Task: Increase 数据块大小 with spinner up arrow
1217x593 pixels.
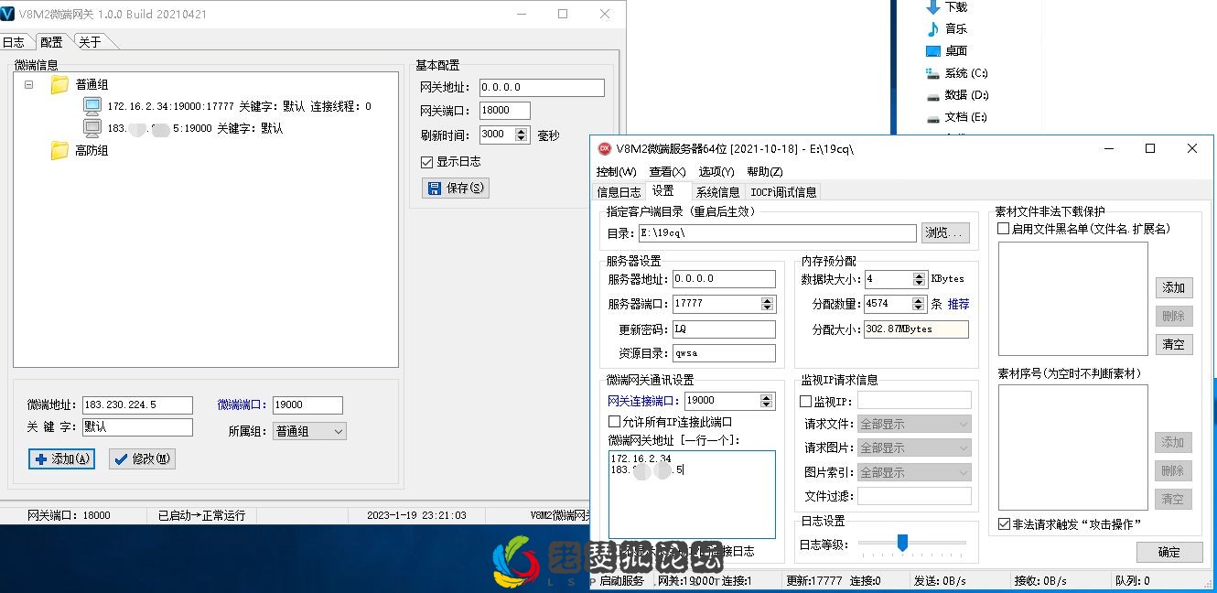Action: point(920,275)
